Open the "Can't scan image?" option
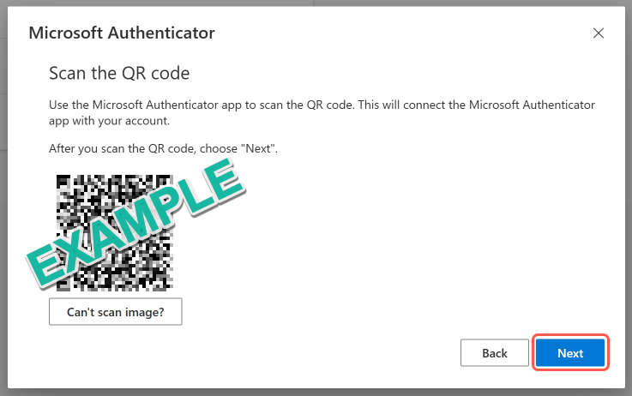 point(115,312)
